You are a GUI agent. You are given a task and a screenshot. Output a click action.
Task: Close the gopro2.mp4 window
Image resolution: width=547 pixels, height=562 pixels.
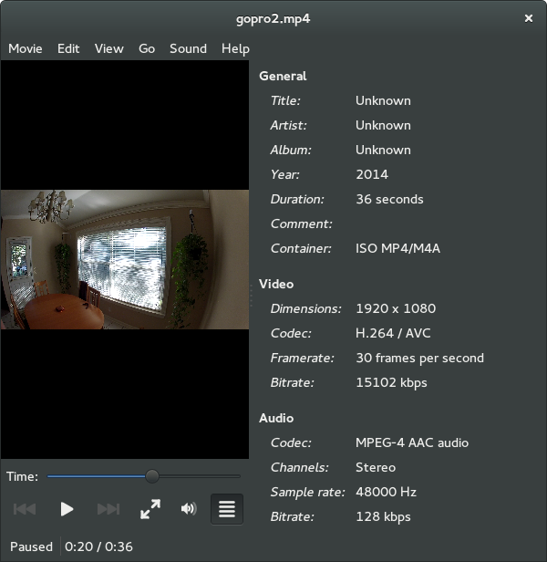click(x=529, y=18)
